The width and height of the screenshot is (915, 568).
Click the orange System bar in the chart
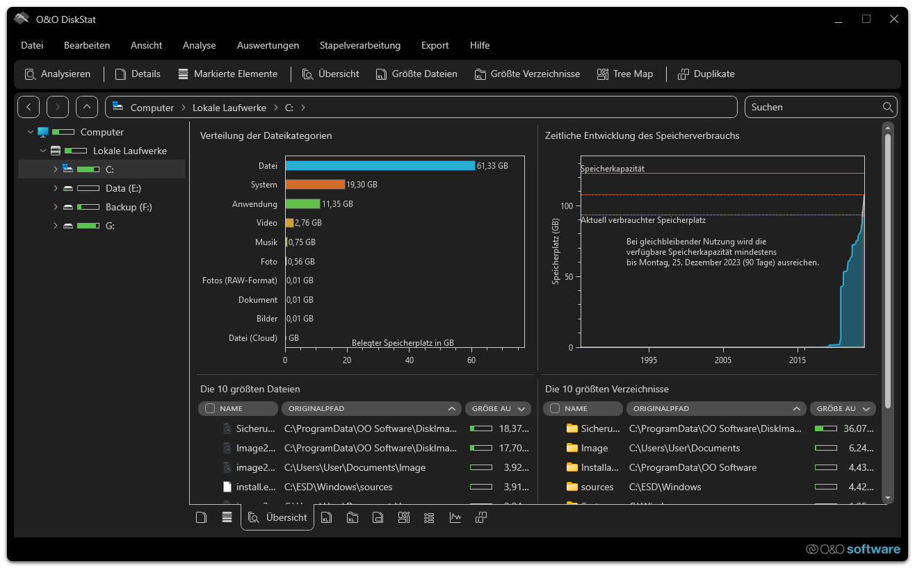click(315, 185)
